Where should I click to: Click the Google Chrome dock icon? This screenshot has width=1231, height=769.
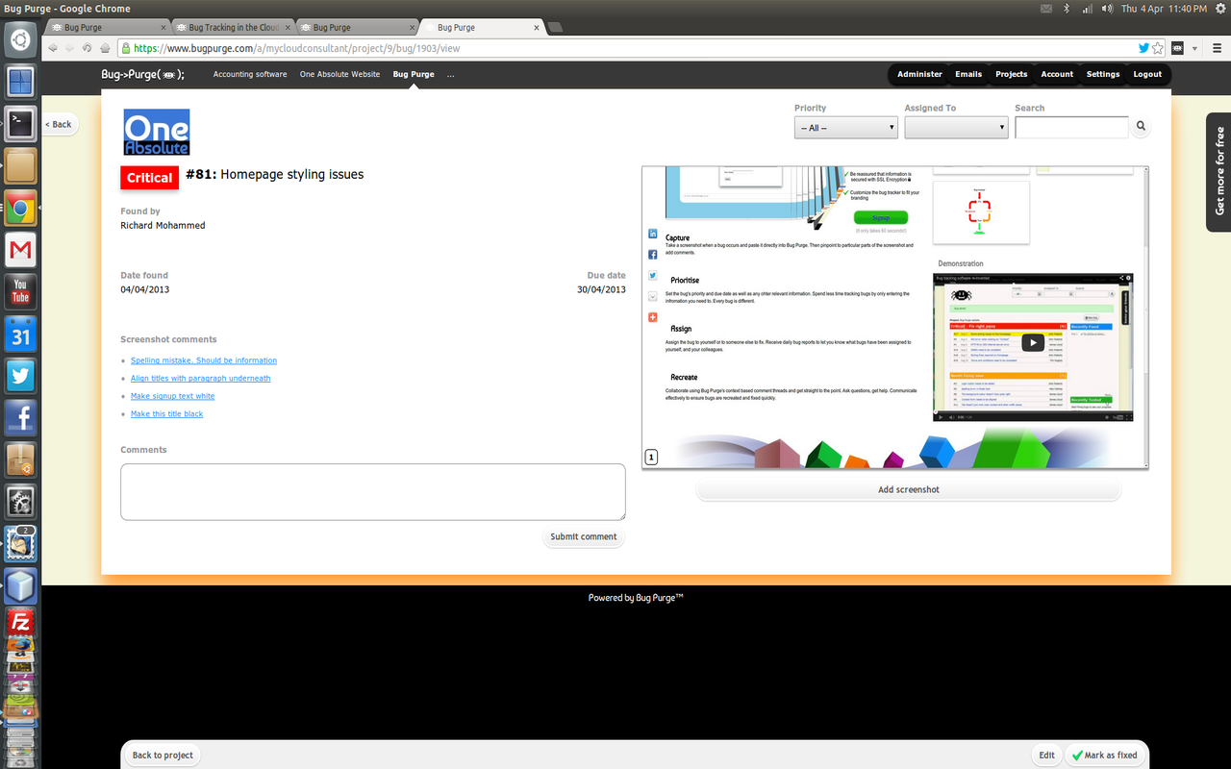click(20, 208)
